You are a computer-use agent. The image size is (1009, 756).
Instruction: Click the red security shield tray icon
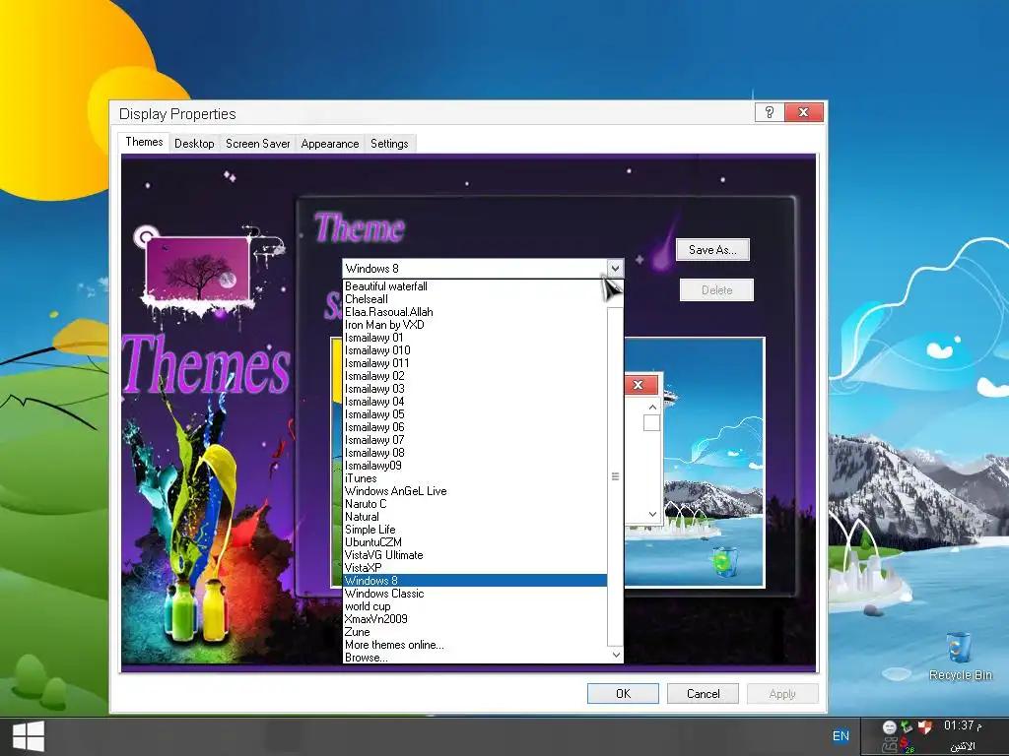click(924, 727)
